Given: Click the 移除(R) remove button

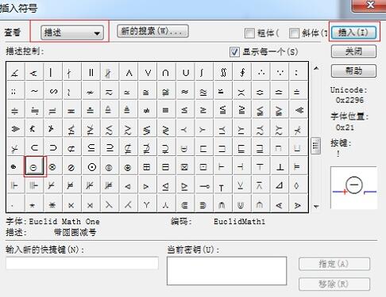Looking at the screenshot, I should point(334,284).
